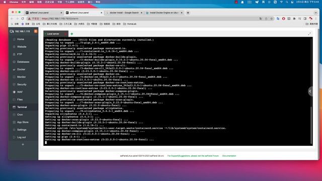The height and width of the screenshot is (181, 322).
Task: Click the red Opera-style extension icon
Action: 284,19
